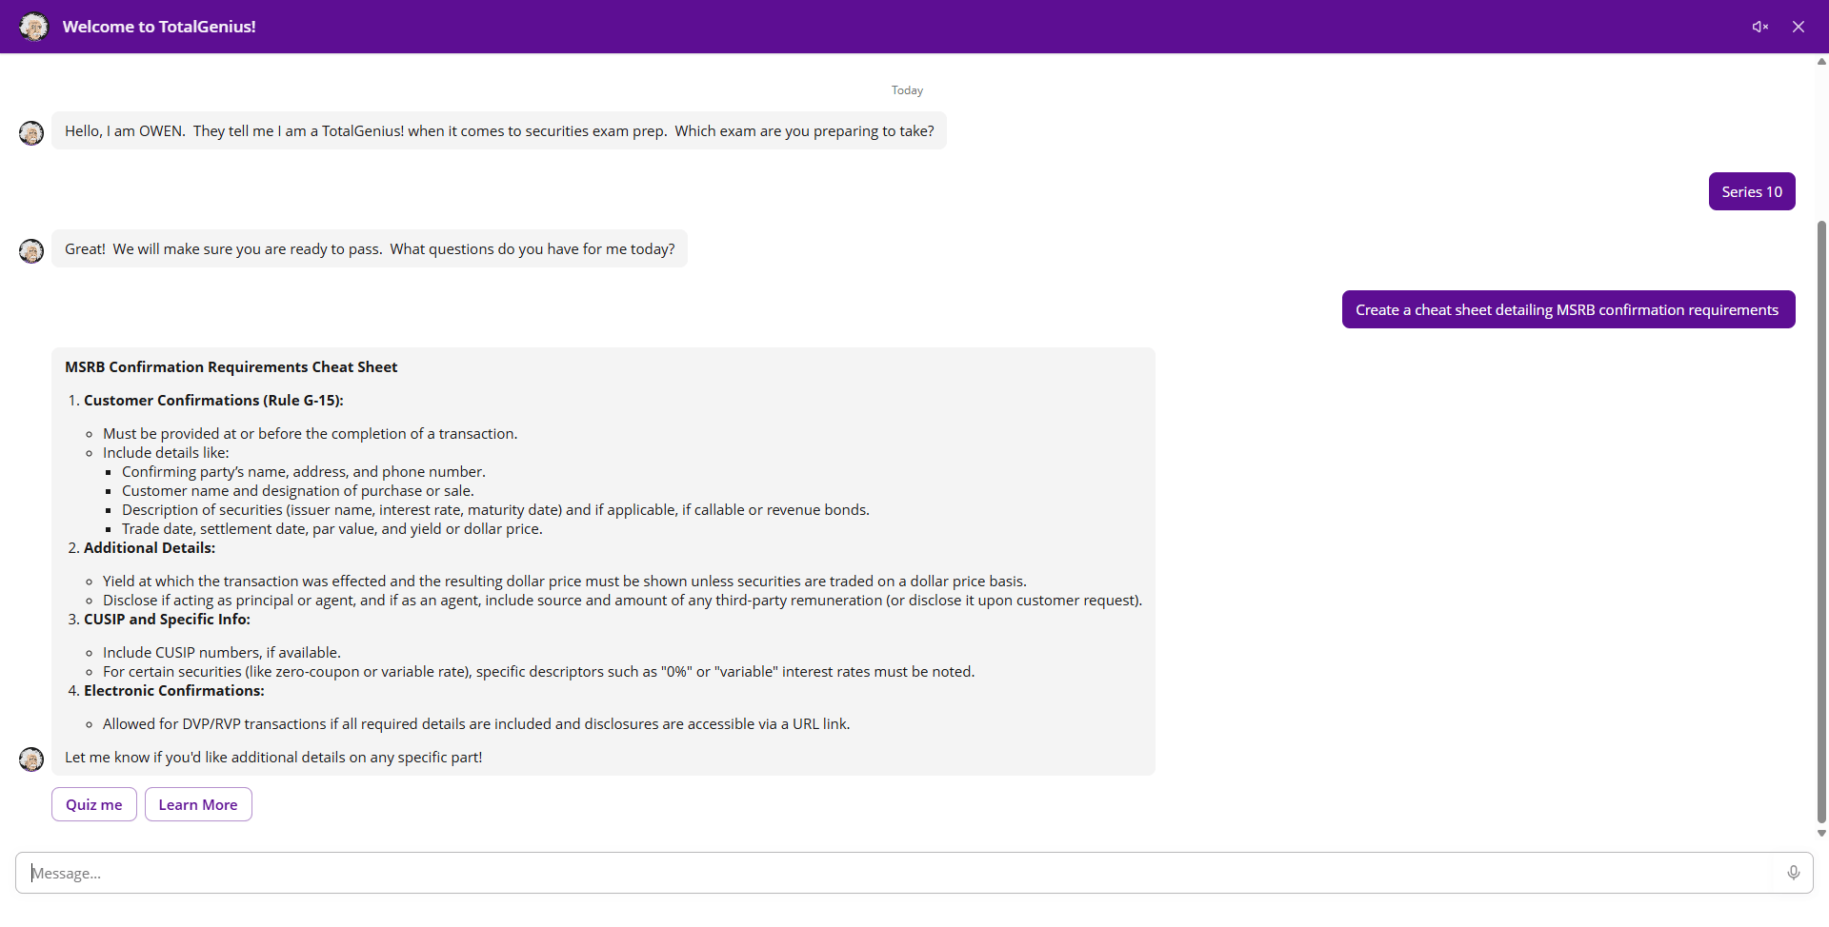Click the "Create a cheat sheet" sent message
This screenshot has width=1829, height=927.
click(x=1567, y=310)
